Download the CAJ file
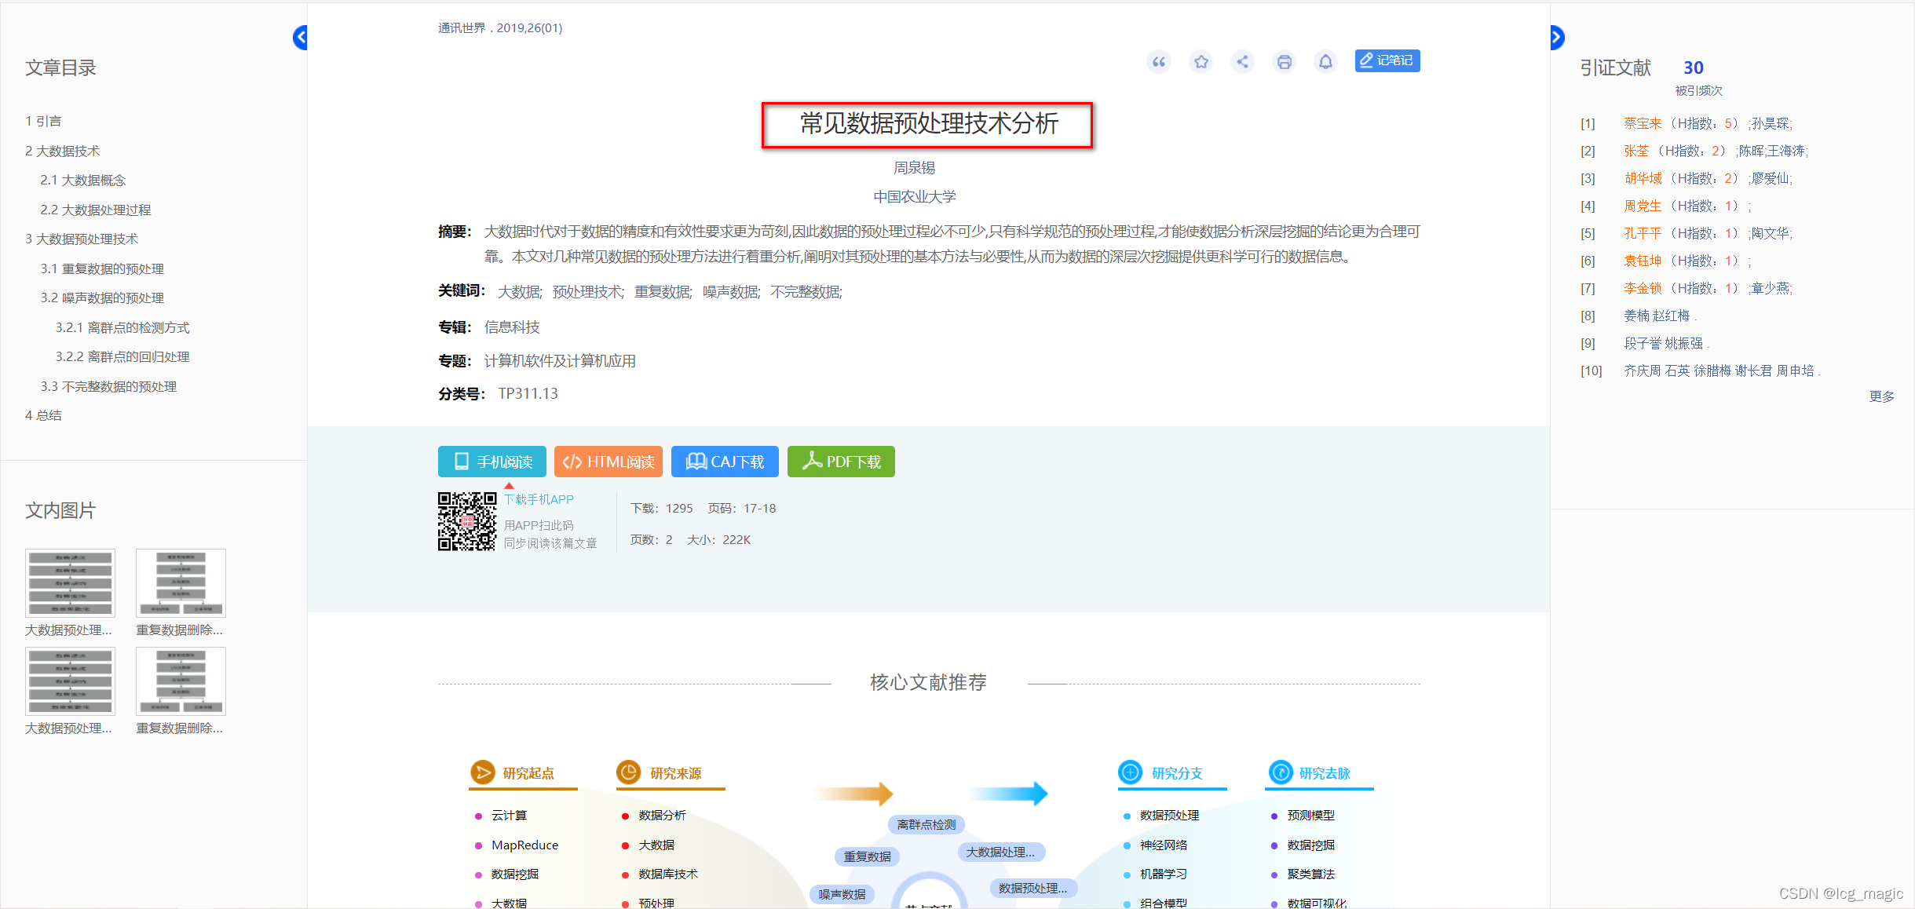Screen dimensions: 1915x909 pyautogui.click(x=724, y=462)
